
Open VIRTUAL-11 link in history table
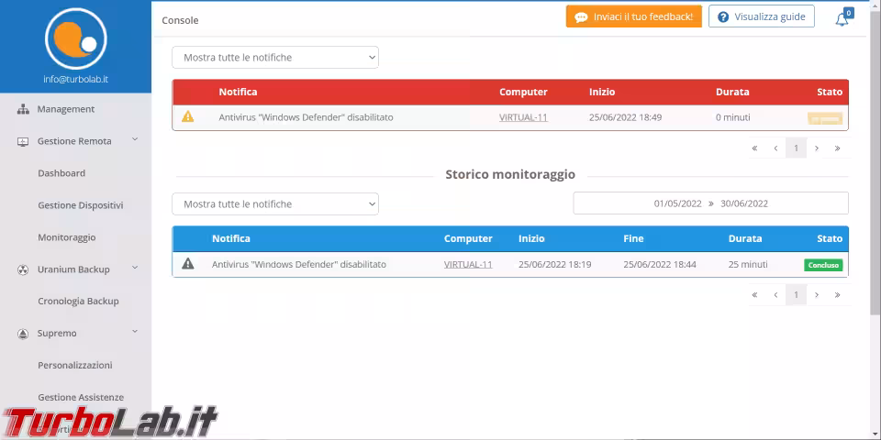(x=468, y=264)
